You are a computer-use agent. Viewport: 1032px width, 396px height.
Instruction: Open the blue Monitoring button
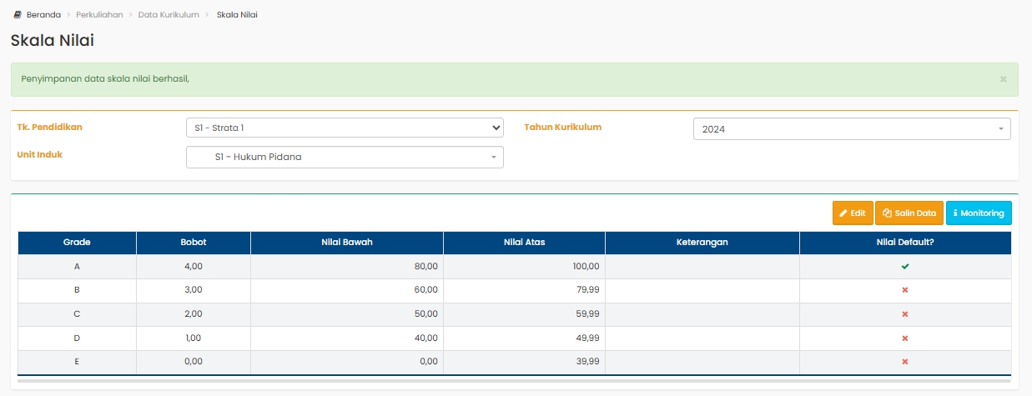979,213
